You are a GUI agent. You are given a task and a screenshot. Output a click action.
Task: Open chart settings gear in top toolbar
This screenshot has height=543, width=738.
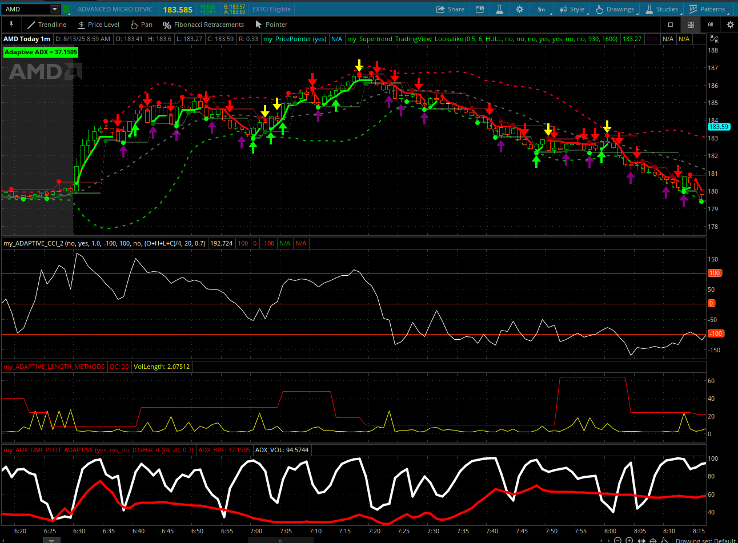(519, 9)
